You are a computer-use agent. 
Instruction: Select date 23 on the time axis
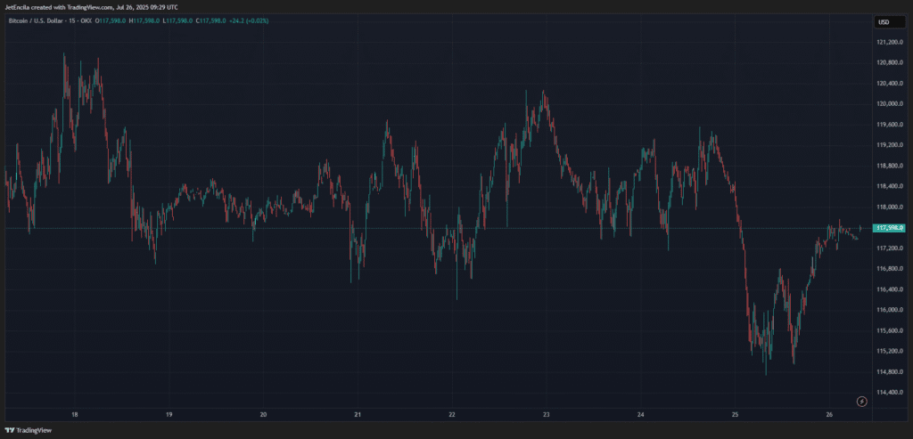pyautogui.click(x=546, y=415)
